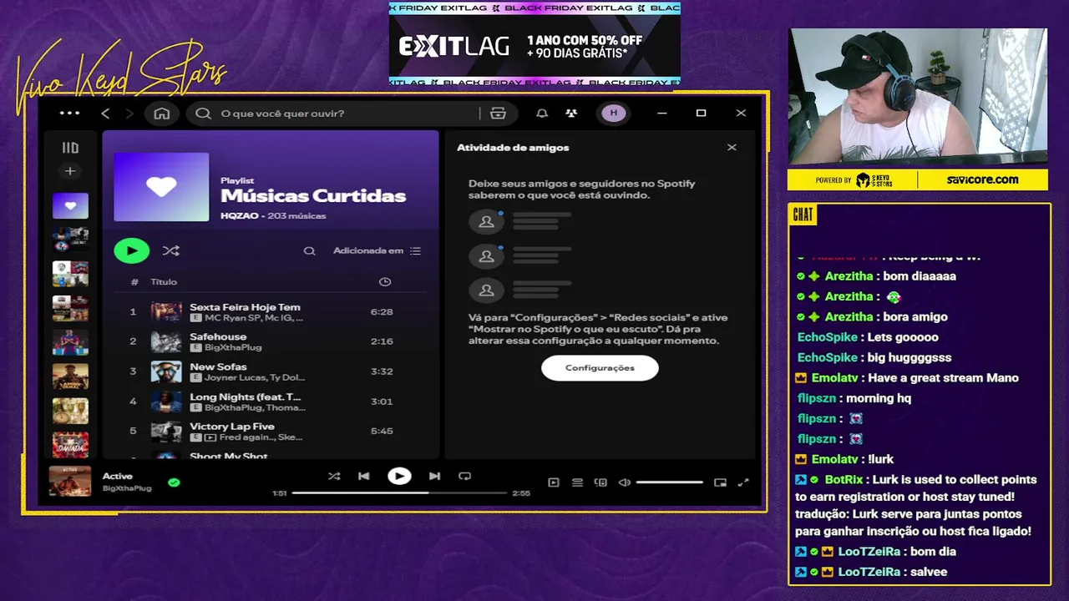1069x601 pixels.
Task: Open the 'Adicionada em' sort dropdown
Action: click(x=377, y=250)
